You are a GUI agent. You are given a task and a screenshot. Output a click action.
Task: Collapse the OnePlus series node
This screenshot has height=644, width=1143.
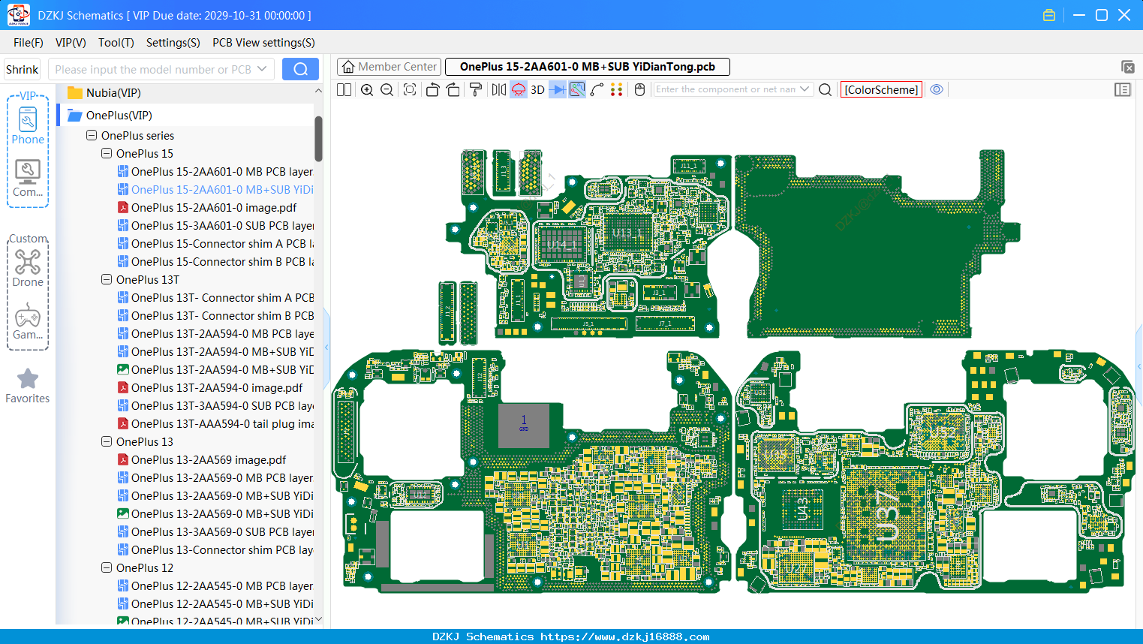[x=92, y=136]
